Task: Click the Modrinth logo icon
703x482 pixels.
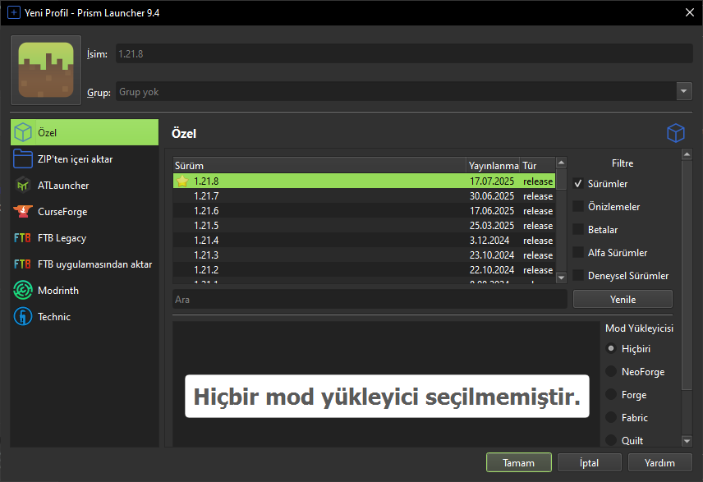Action: coord(23,290)
